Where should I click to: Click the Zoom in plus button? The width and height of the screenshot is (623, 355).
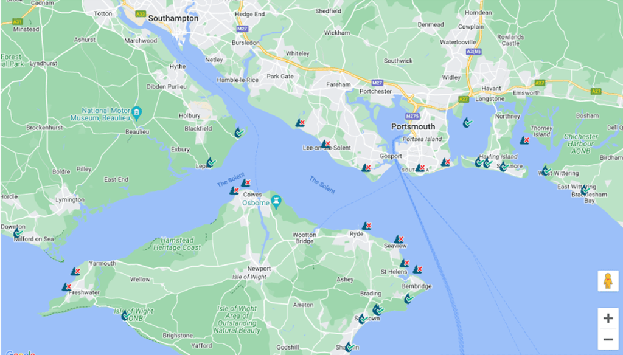(607, 319)
